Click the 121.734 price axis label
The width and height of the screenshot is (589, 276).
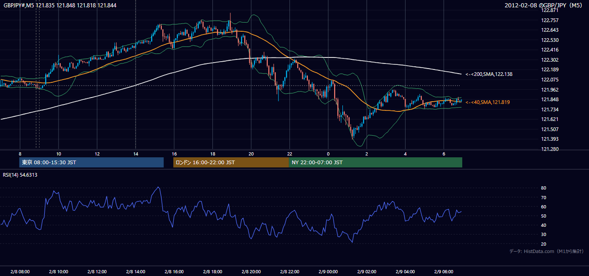[550, 109]
